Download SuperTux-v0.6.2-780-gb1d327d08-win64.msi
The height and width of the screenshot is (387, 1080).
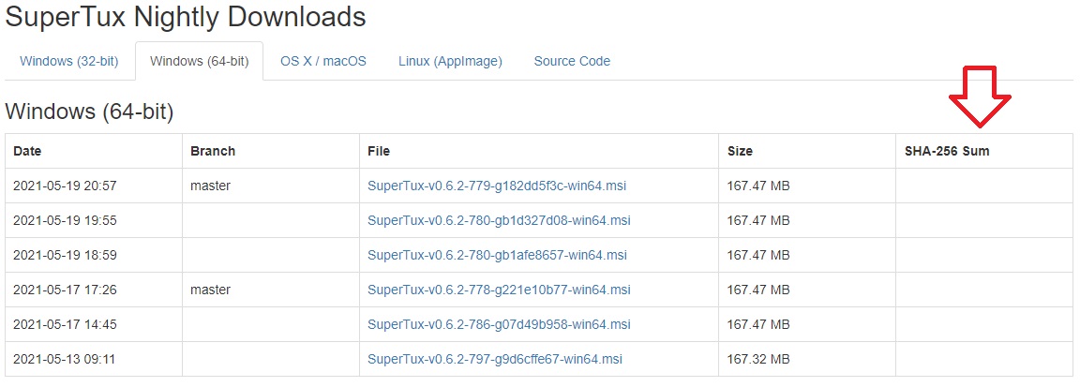point(499,220)
